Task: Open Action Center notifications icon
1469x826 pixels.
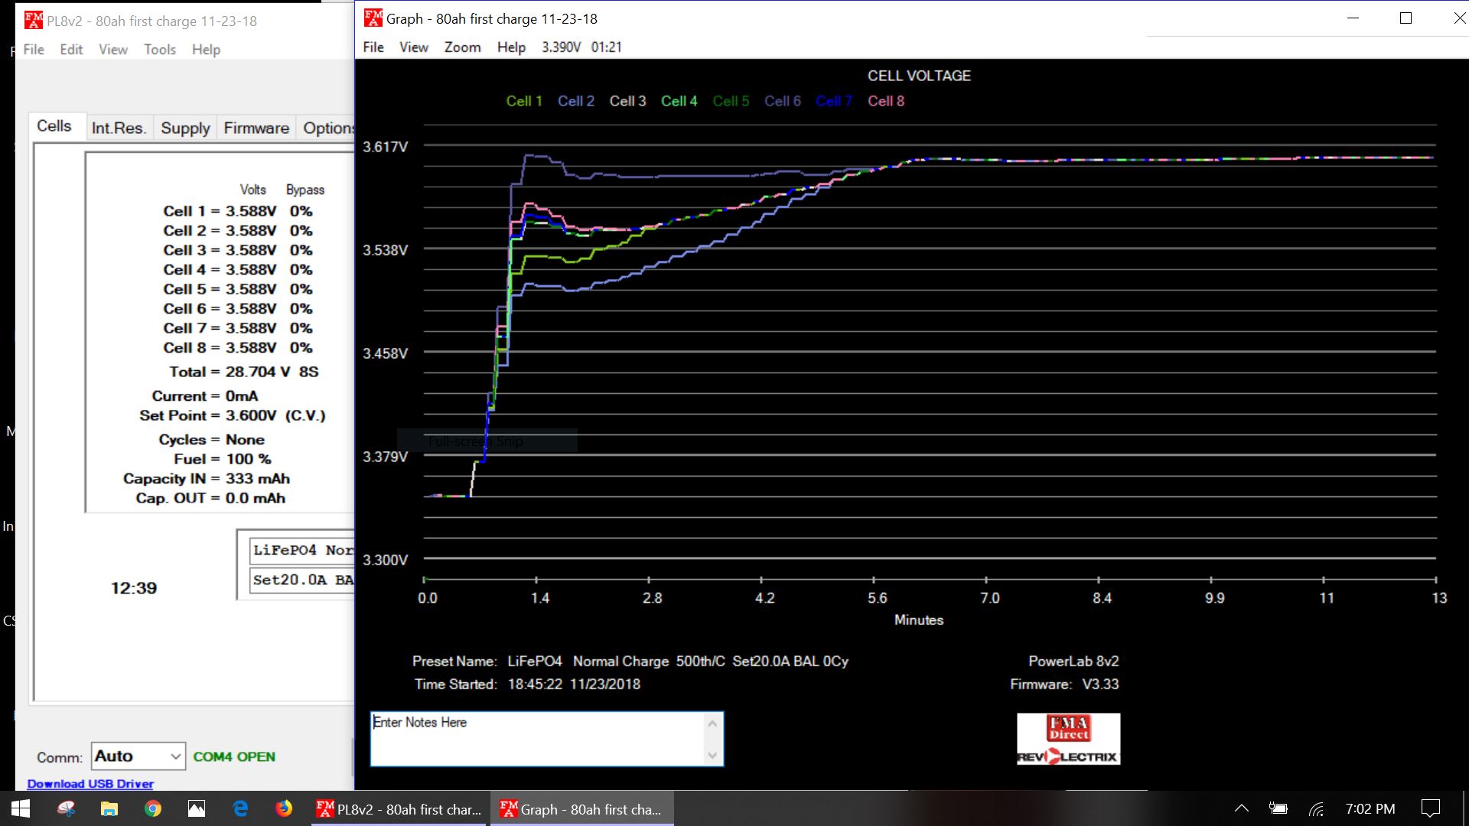Action: [x=1429, y=808]
